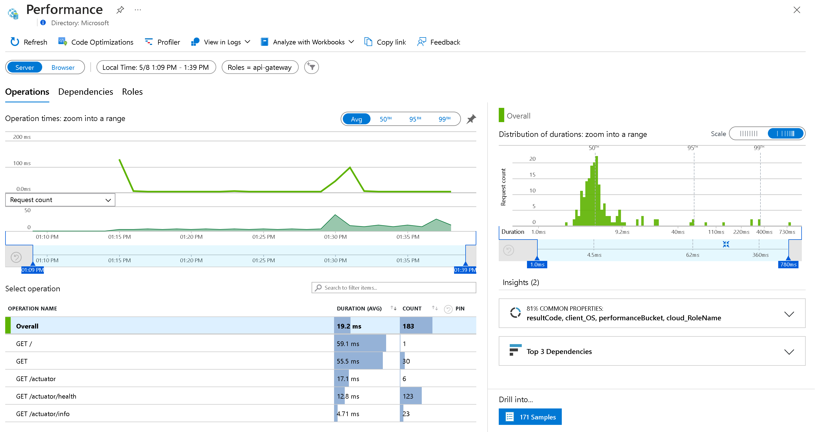Click the Profiler label
Viewport: 815px width, 432px height.
click(x=169, y=42)
